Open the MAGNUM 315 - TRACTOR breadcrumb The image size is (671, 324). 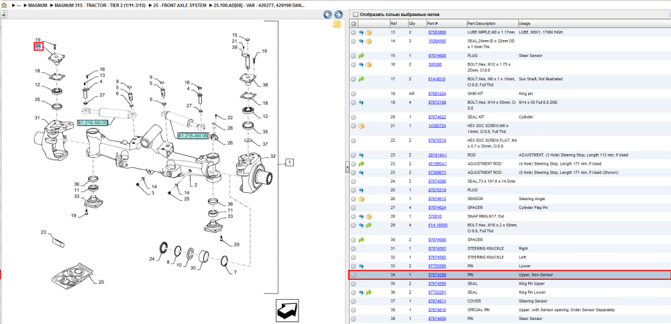[x=100, y=5]
